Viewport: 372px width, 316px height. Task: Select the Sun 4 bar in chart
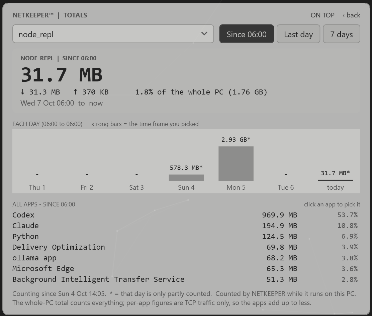(186, 178)
